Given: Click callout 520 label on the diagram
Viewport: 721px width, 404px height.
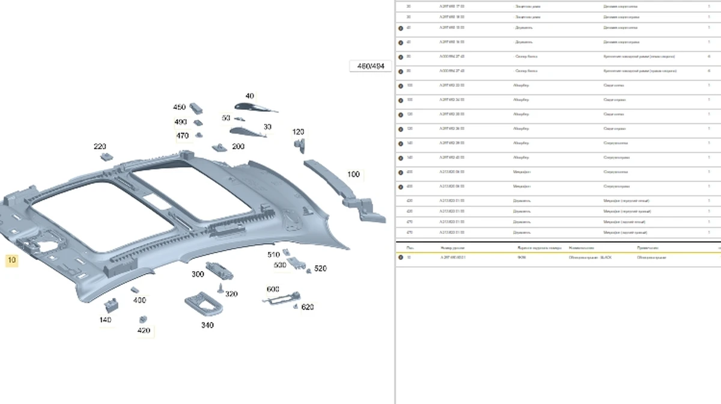Looking at the screenshot, I should pyautogui.click(x=320, y=269).
